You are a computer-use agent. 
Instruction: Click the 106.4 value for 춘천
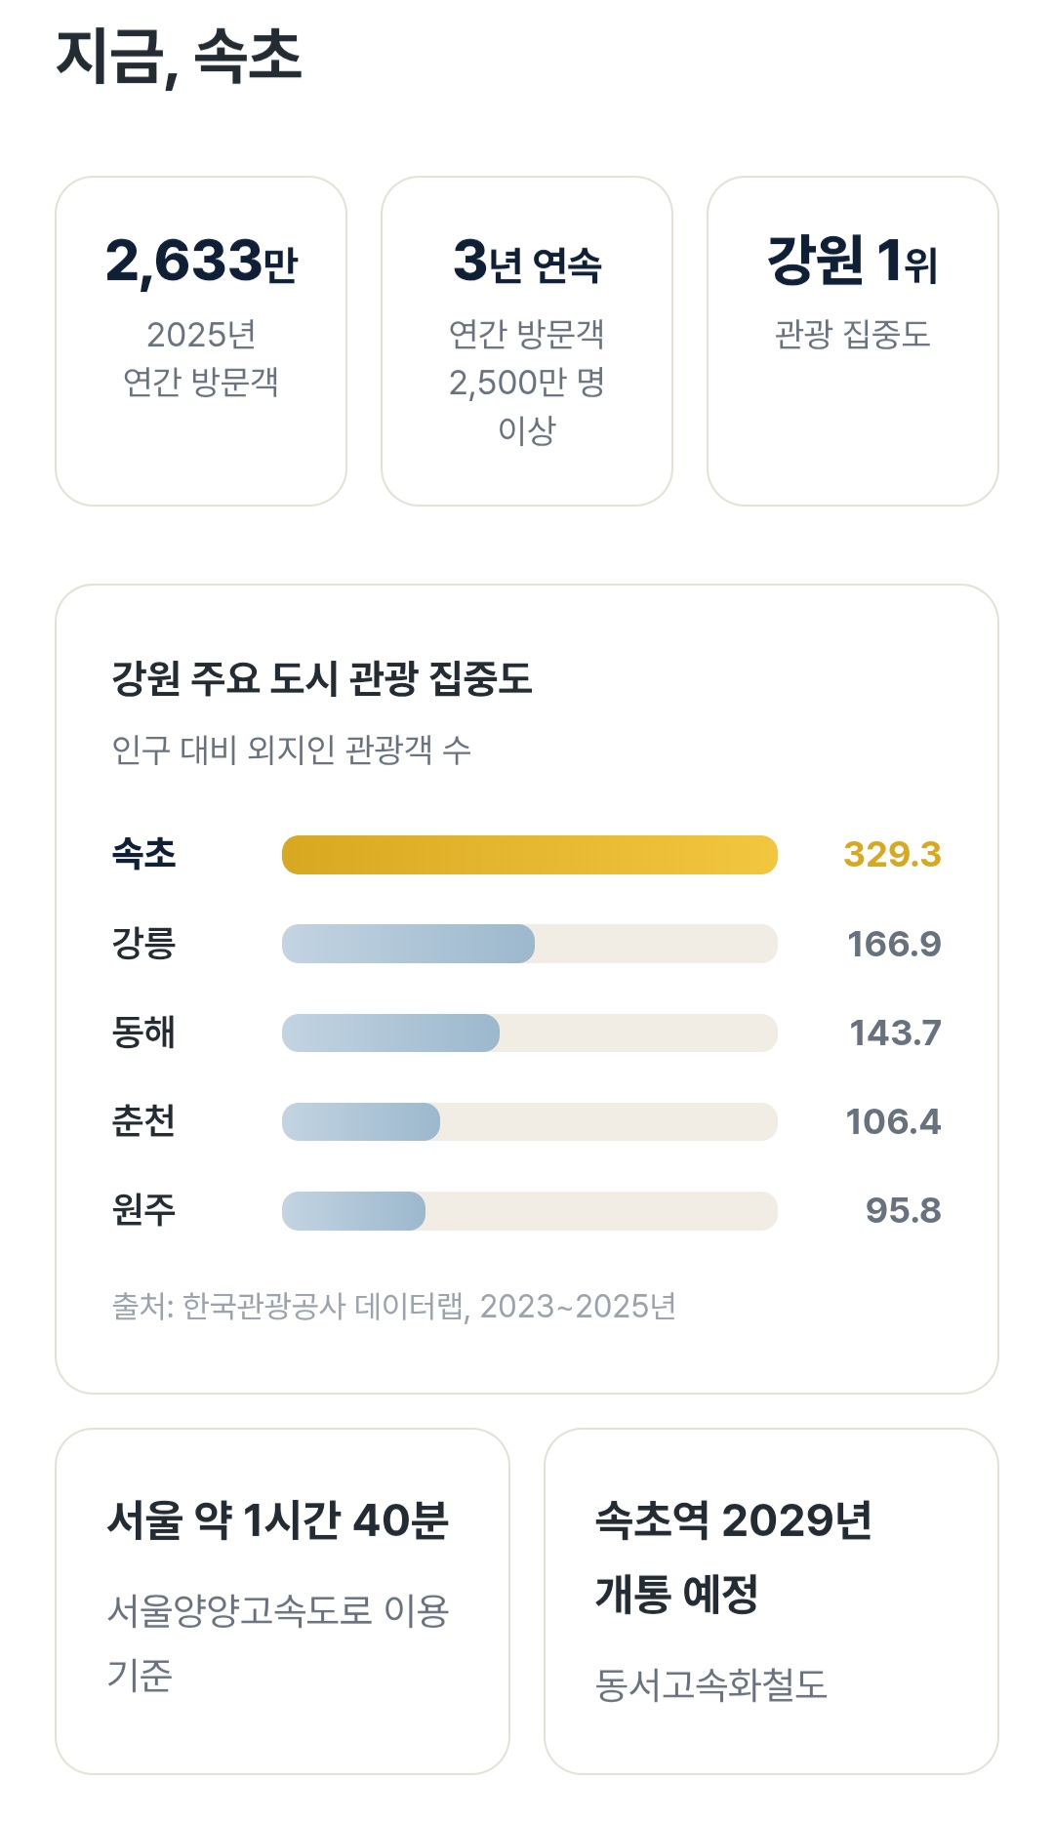(x=893, y=1121)
